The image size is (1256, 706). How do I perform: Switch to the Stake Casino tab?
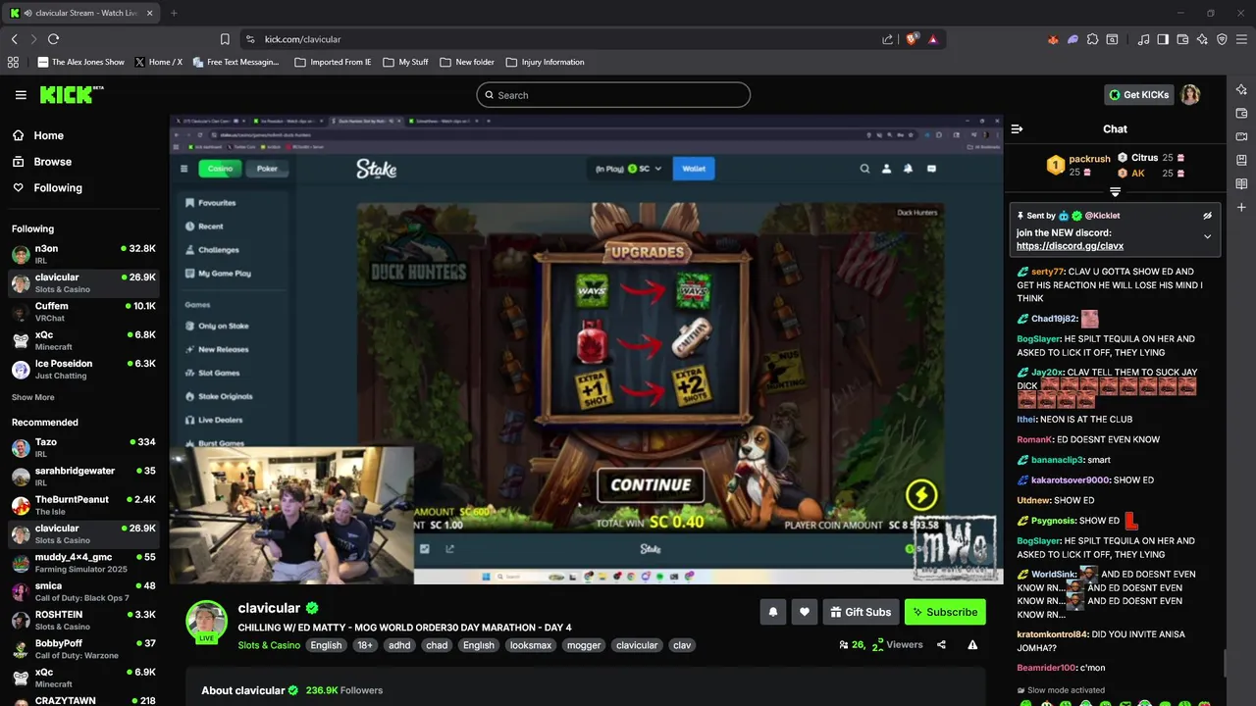pyautogui.click(x=220, y=169)
